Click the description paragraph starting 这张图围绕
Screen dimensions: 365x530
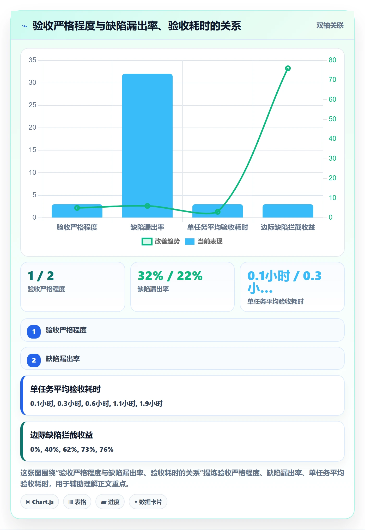182,478
